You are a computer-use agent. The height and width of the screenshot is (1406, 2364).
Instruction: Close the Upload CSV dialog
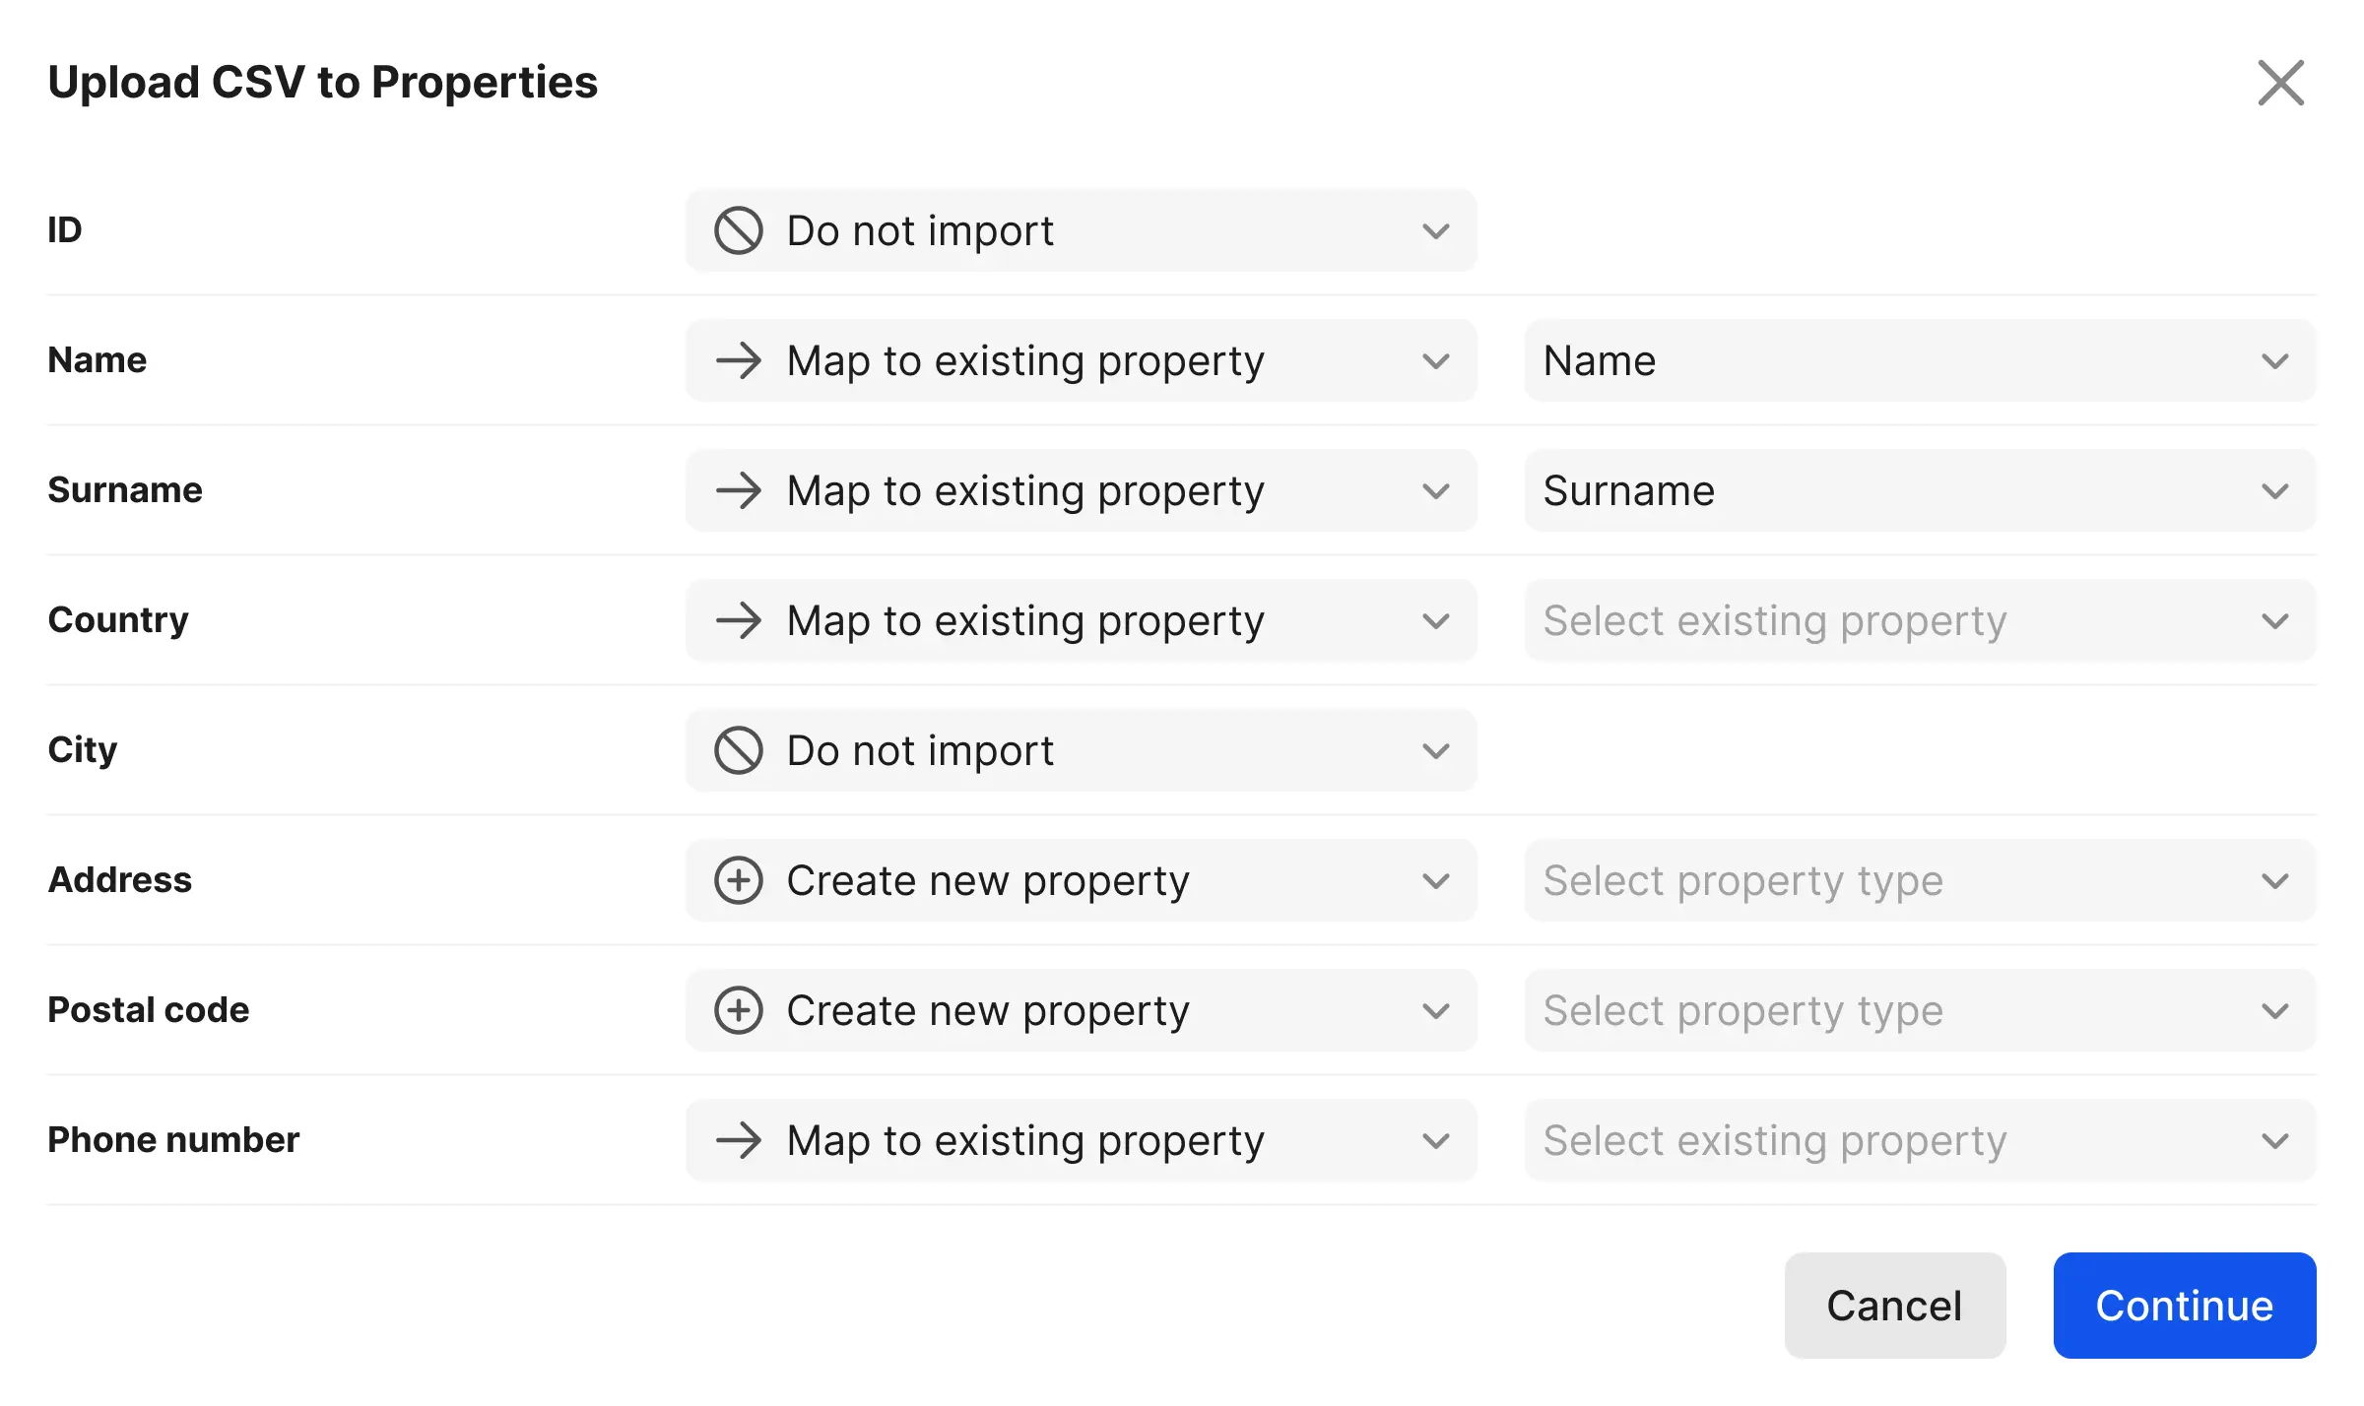click(2280, 83)
